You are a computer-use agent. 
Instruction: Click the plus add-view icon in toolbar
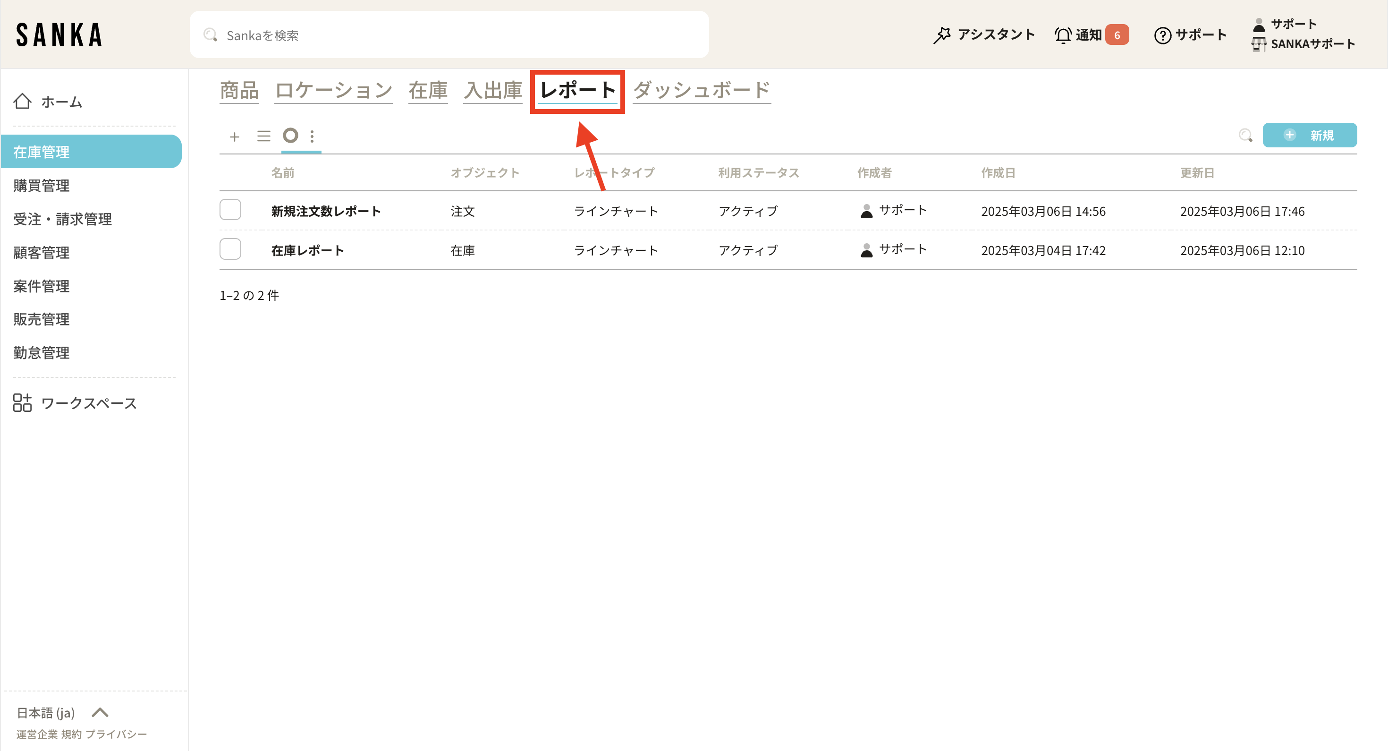tap(234, 137)
